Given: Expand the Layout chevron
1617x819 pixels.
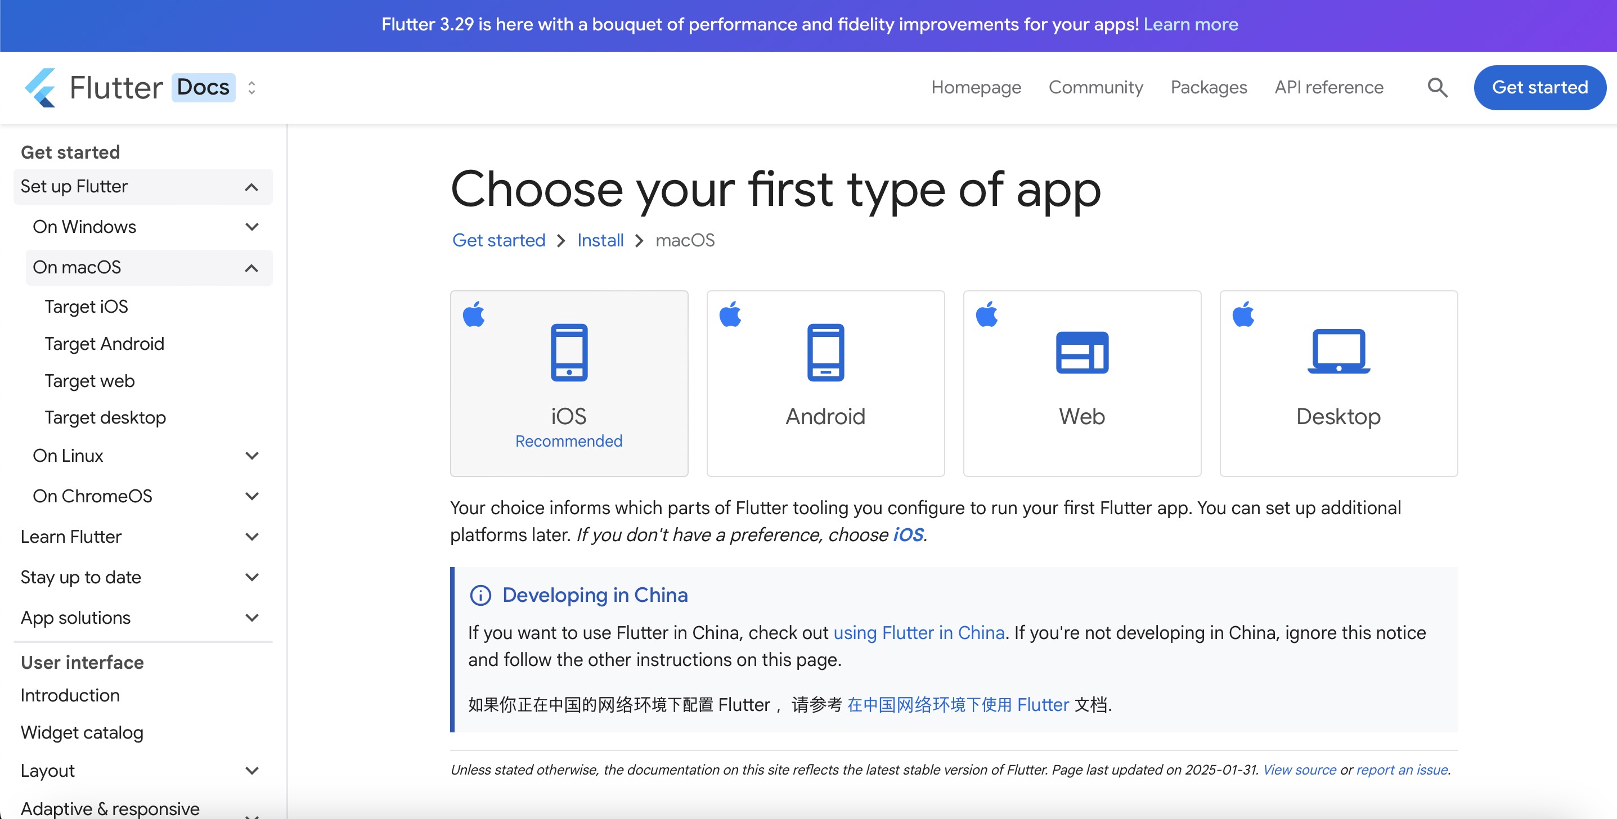Looking at the screenshot, I should tap(251, 771).
